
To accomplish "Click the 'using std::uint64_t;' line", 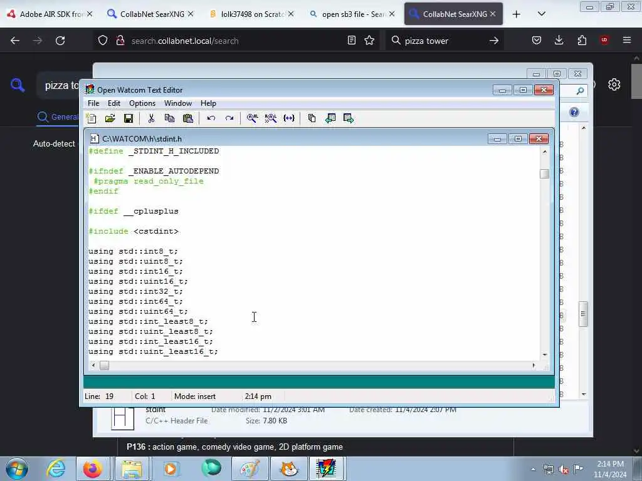I will [x=138, y=312].
